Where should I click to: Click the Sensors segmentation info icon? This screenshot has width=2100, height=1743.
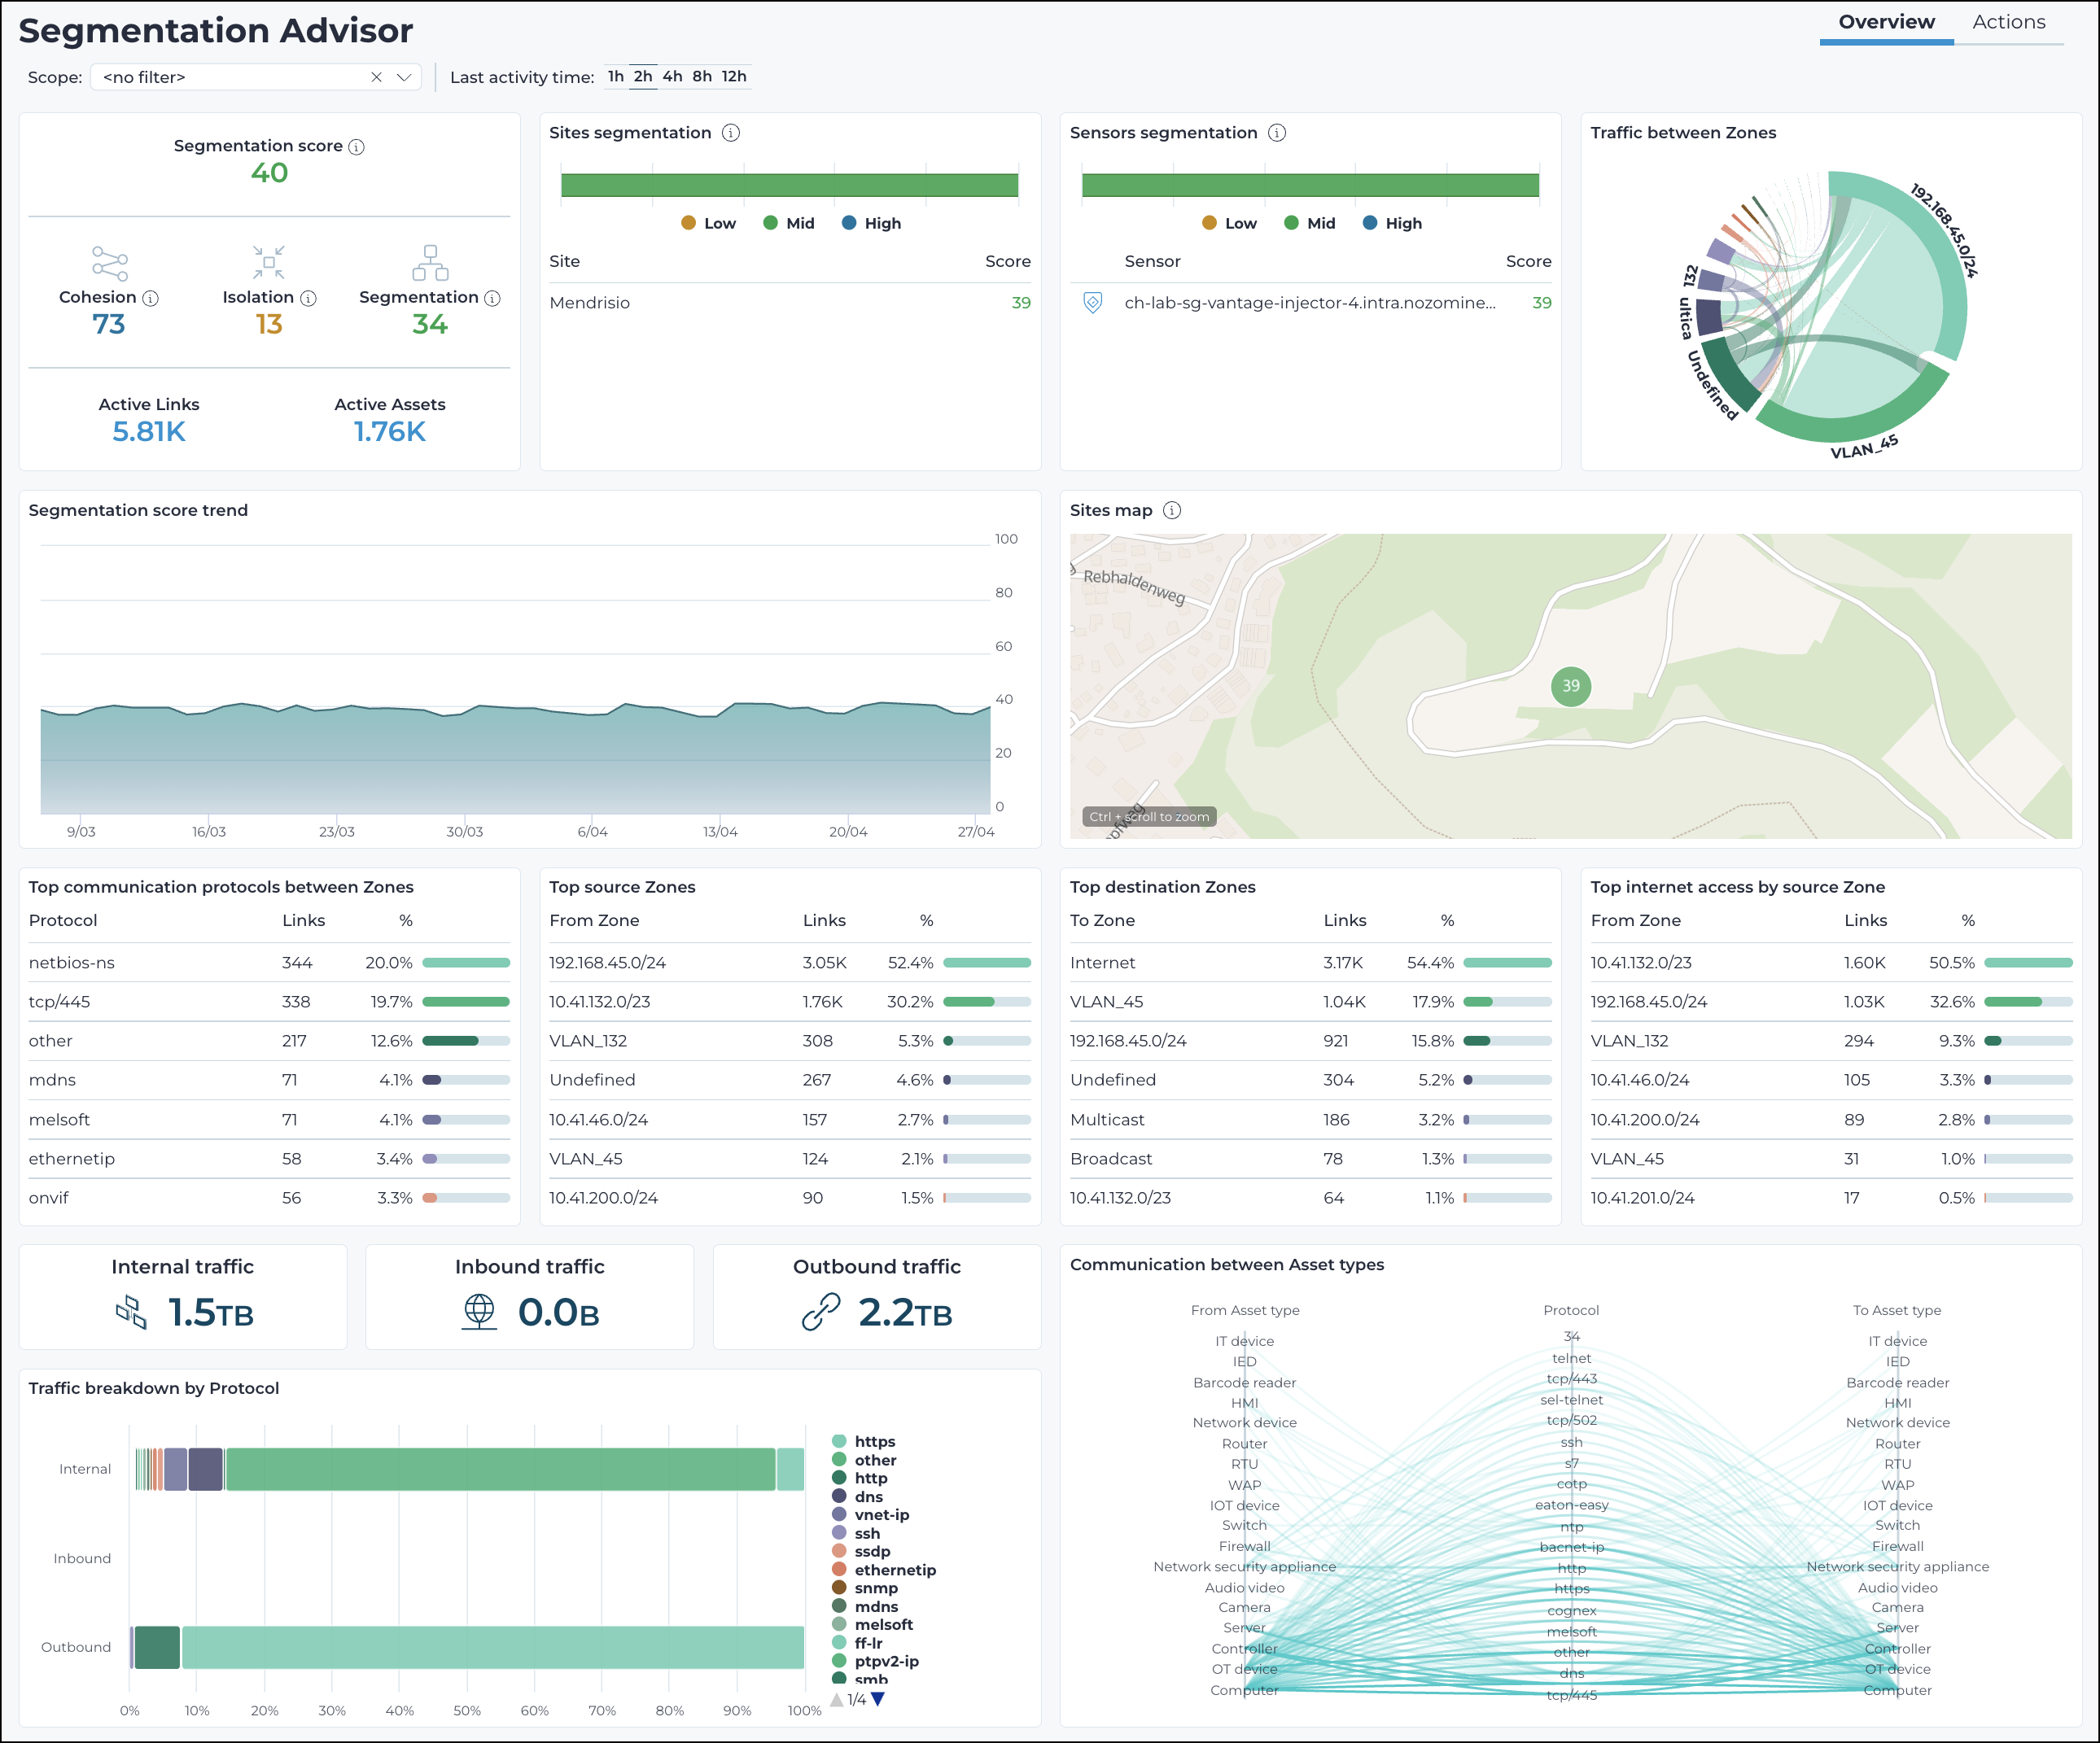click(x=1277, y=133)
